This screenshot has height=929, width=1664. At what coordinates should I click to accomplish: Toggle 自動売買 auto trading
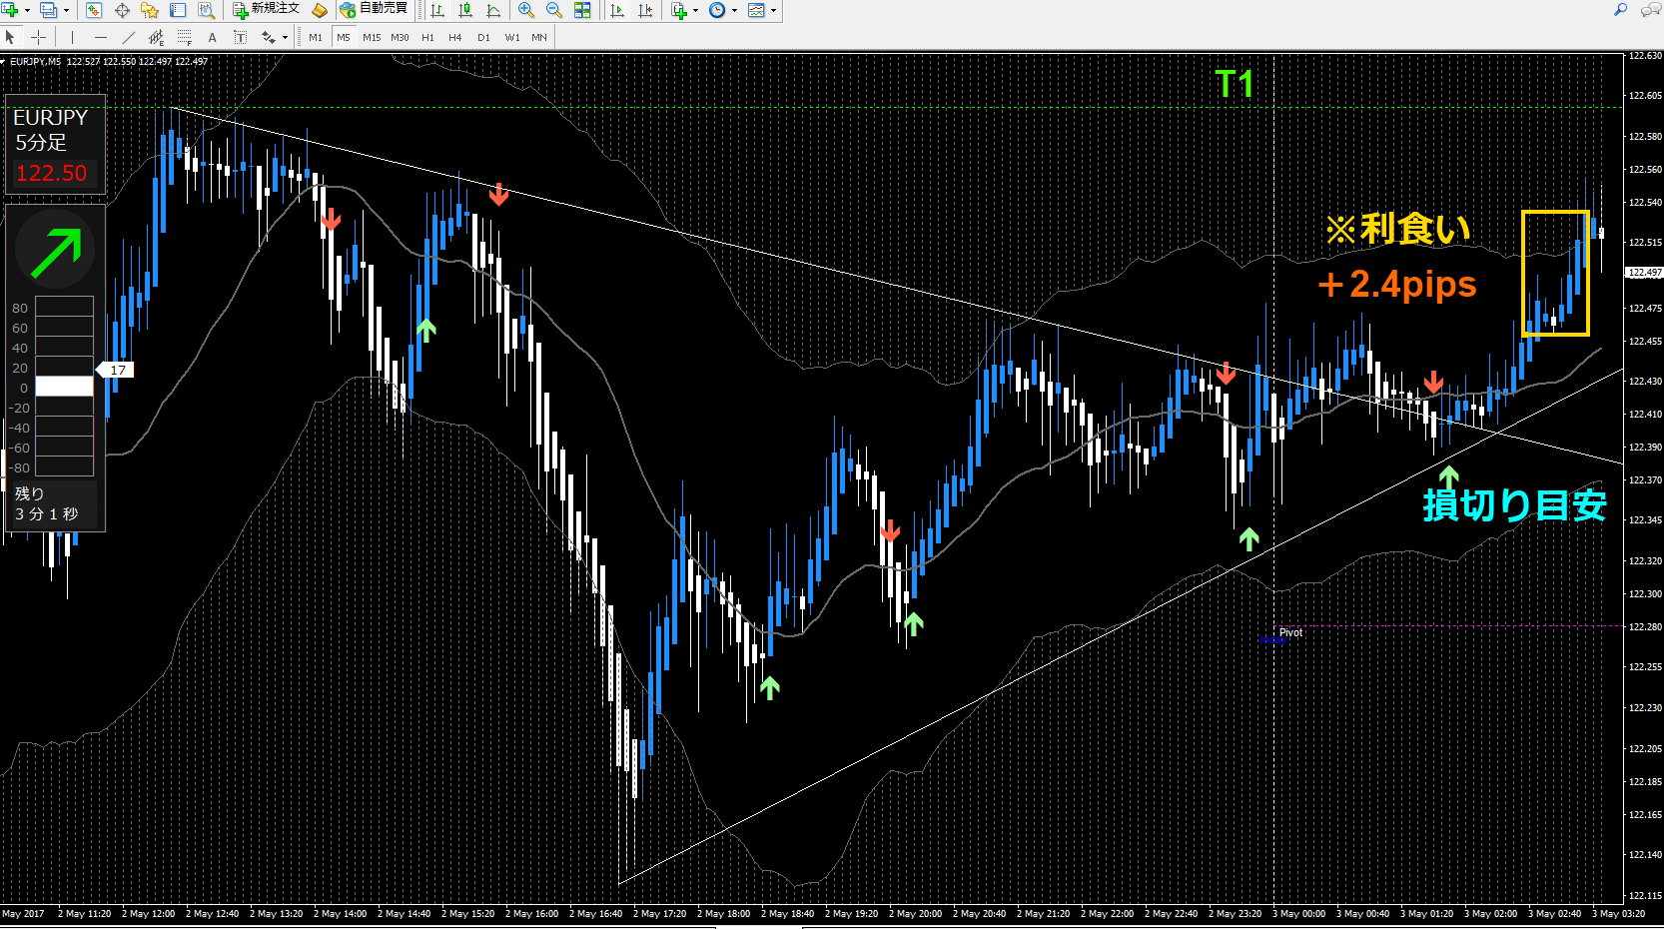[x=374, y=10]
